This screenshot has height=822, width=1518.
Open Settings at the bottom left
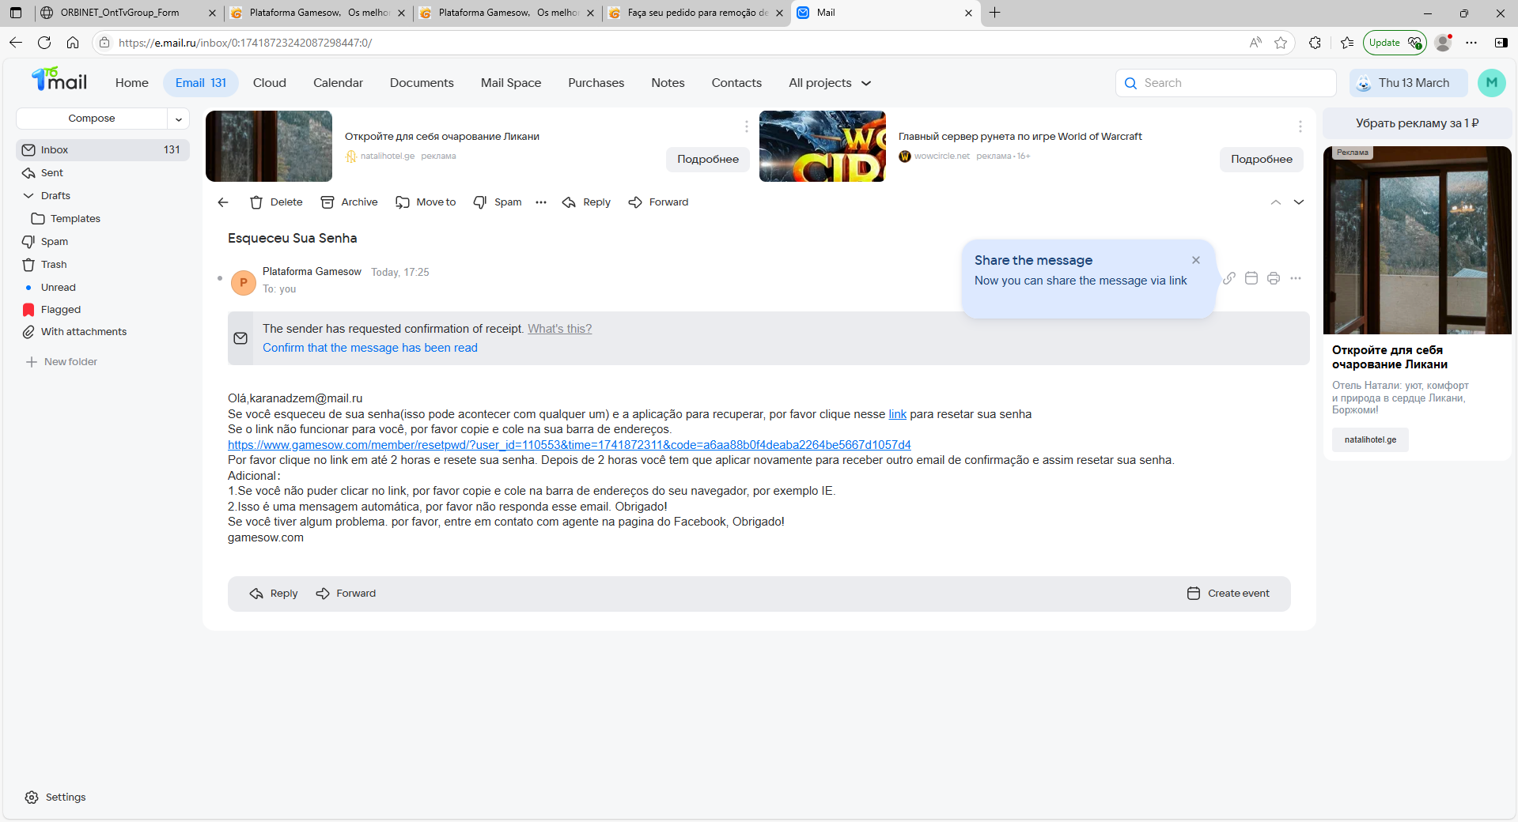tap(55, 797)
